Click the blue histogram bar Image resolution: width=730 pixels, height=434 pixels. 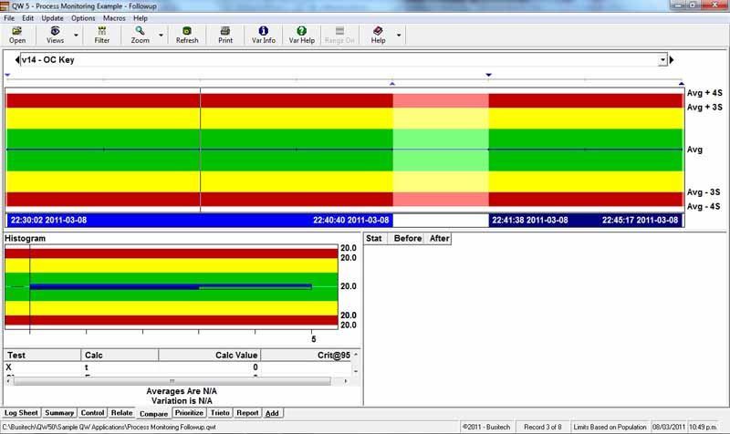(x=171, y=286)
